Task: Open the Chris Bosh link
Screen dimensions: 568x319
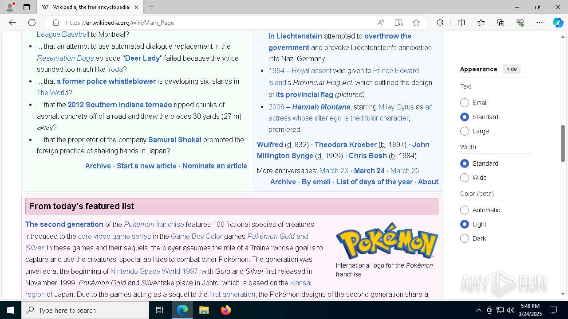Action: click(x=368, y=156)
